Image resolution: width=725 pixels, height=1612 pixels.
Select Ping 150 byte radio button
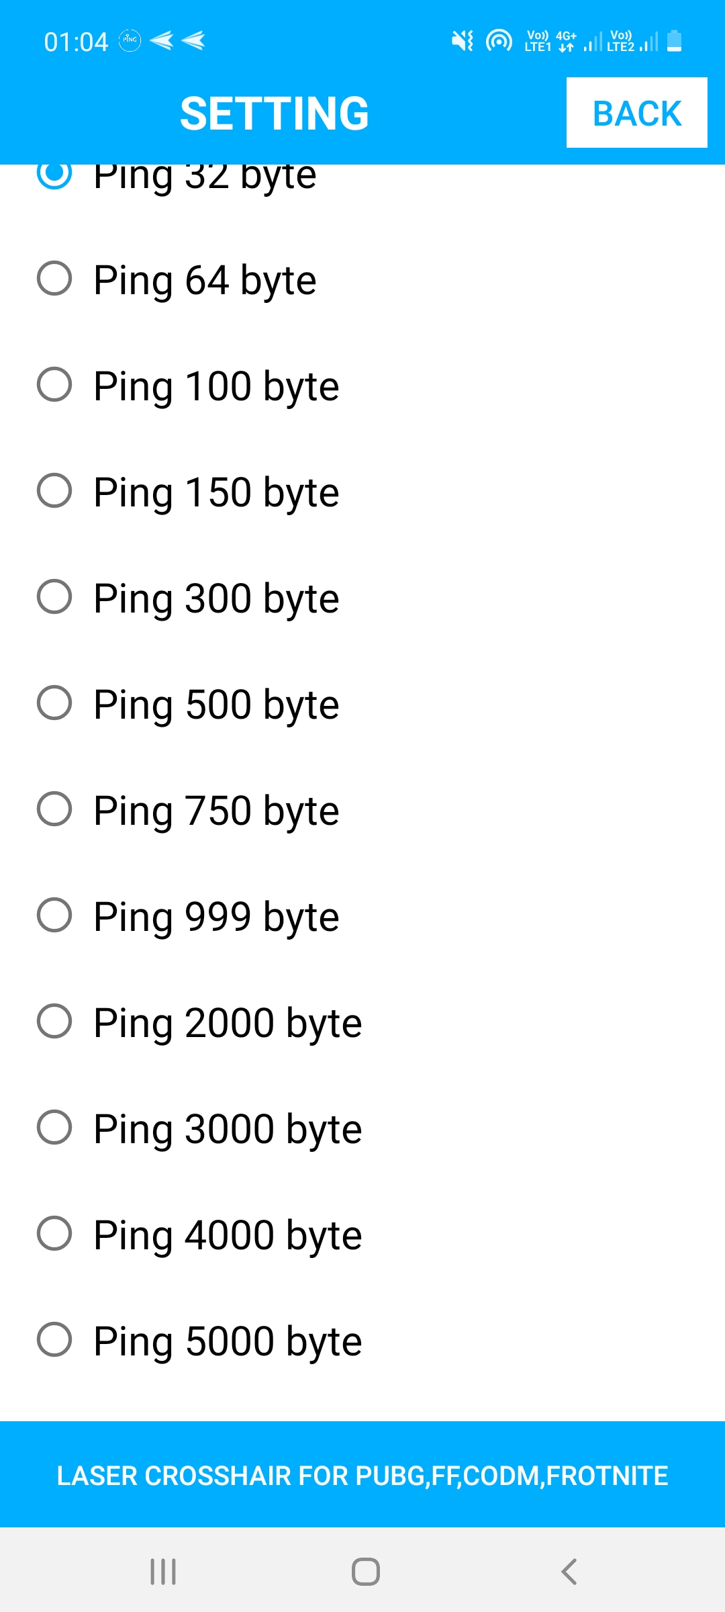pyautogui.click(x=54, y=491)
